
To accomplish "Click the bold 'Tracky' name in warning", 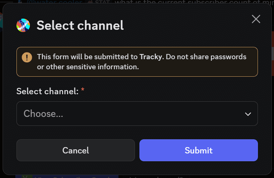I will tap(151, 57).
